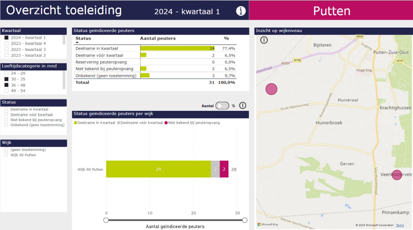Viewport: 413px width, 230px height.
Task: Click the left handle of the range slider
Action: 106,220
